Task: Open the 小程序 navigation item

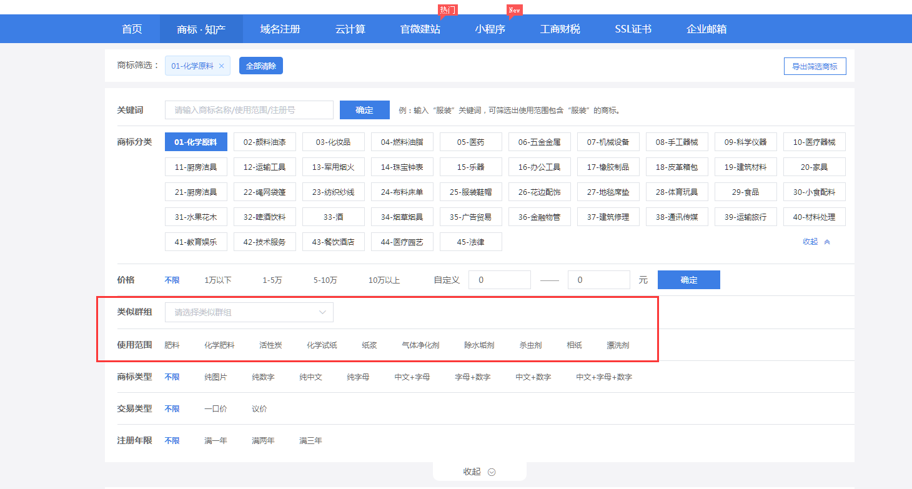Action: [490, 29]
